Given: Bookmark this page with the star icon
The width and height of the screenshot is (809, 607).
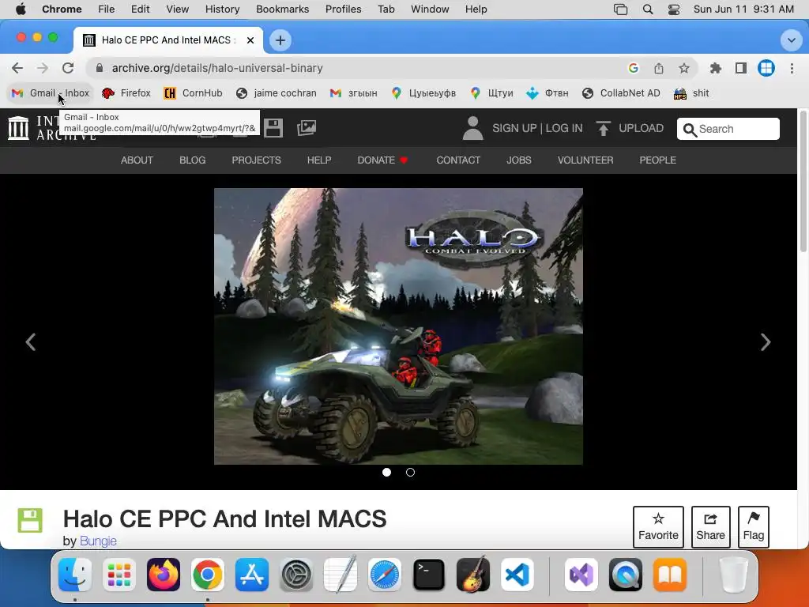Looking at the screenshot, I should click(x=683, y=68).
